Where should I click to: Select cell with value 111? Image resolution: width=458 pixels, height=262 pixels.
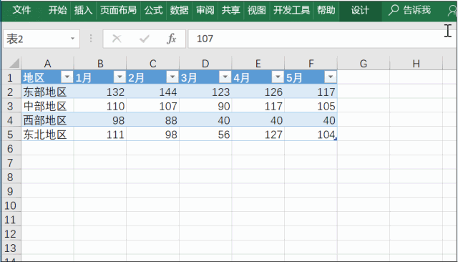(x=100, y=135)
